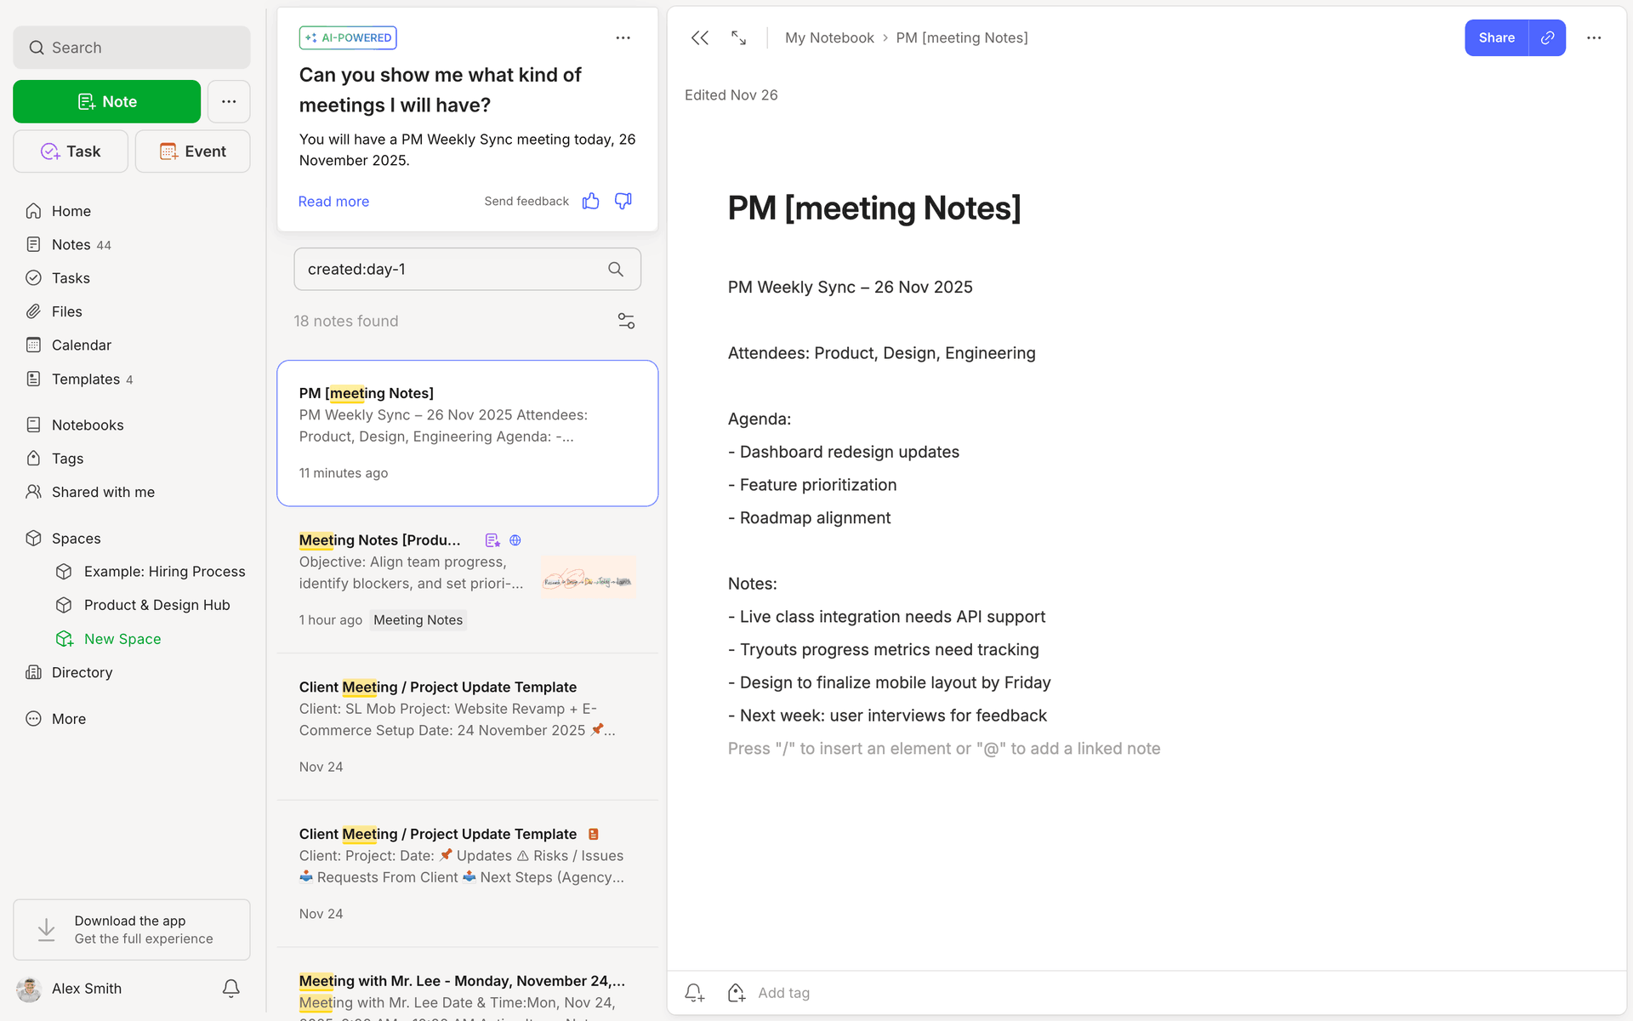Click 'Dashboard redesign updates' line

[x=844, y=452]
